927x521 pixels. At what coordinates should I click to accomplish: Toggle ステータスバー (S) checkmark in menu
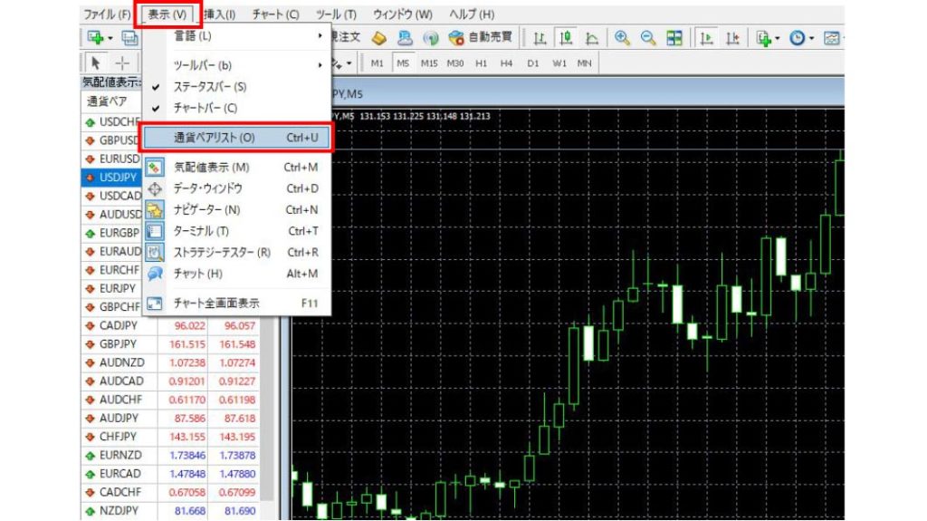tap(209, 87)
